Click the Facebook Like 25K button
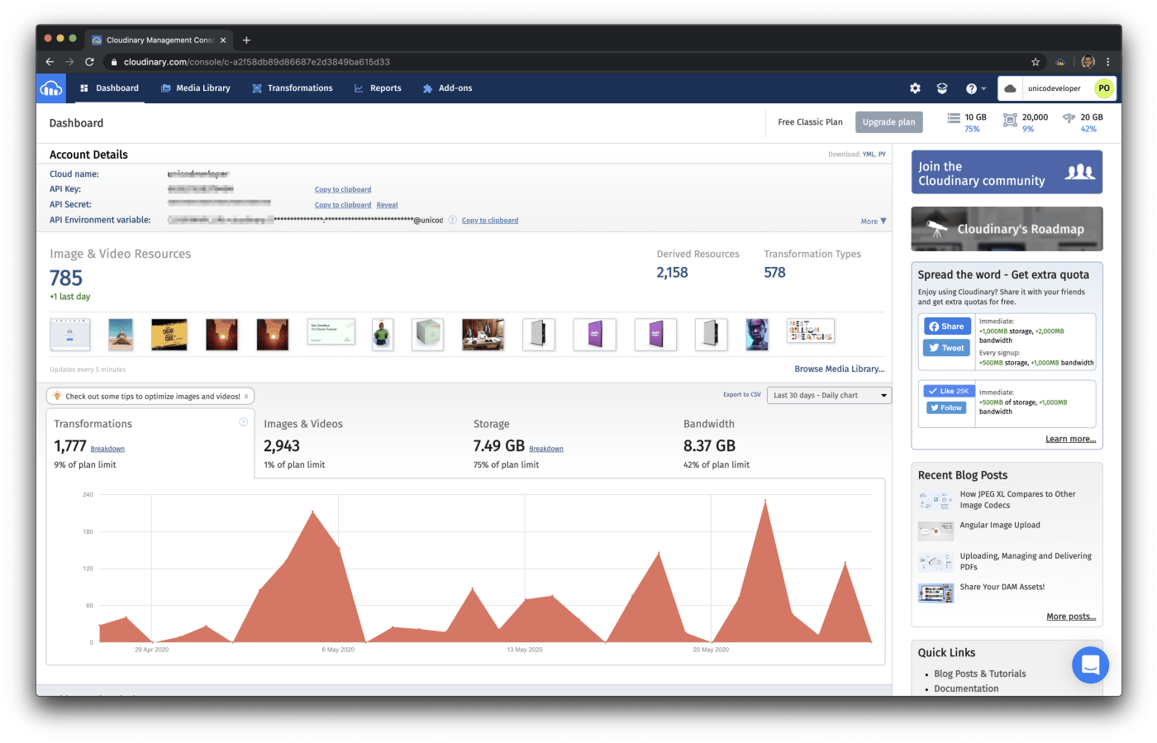This screenshot has width=1157, height=743. click(x=949, y=391)
